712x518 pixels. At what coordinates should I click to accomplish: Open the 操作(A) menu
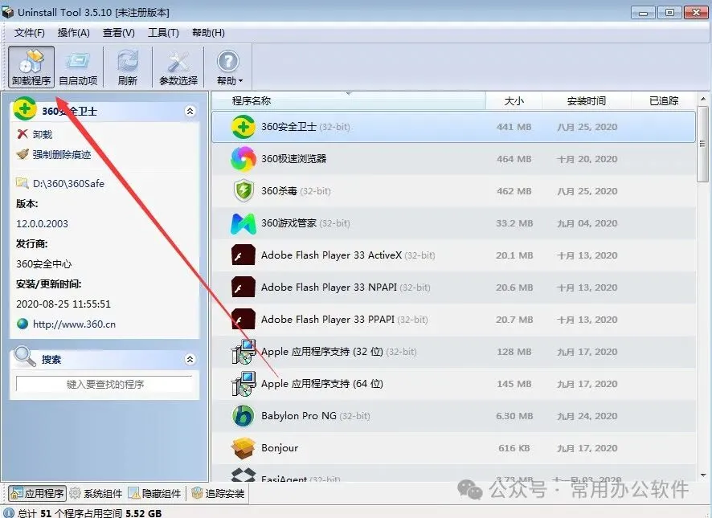[74, 33]
